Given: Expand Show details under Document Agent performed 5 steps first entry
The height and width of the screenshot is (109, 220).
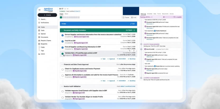Looking at the screenshot, I should [x=150, y=24].
